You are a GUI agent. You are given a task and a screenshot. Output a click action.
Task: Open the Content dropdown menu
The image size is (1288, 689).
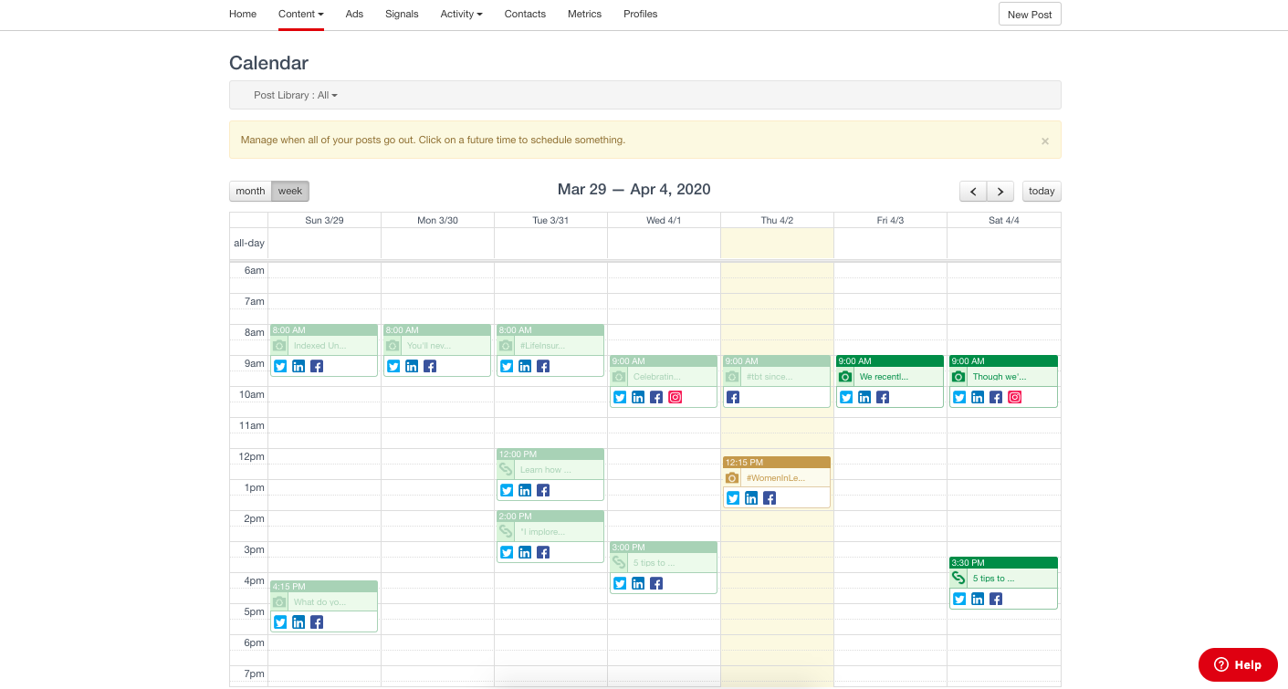(301, 14)
